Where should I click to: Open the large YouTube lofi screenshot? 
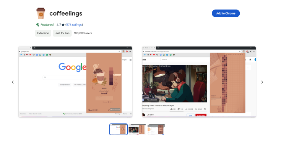[x=199, y=82]
